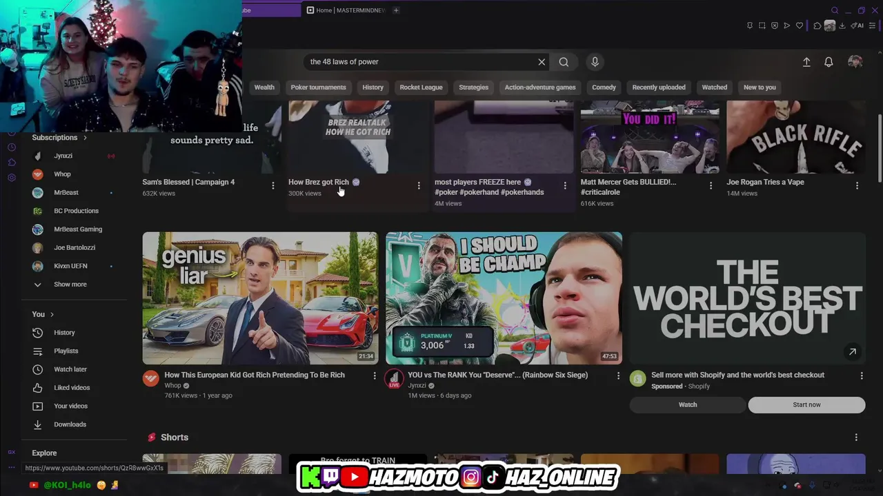Select the Wealth filter chip
The image size is (883, 496).
(x=264, y=87)
